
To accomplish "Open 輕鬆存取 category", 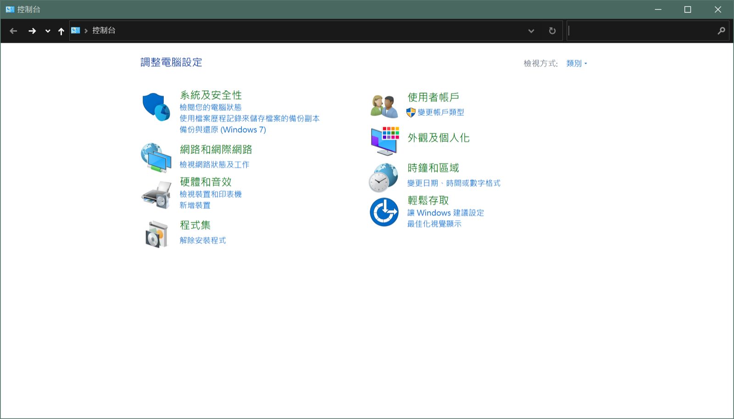I will pyautogui.click(x=428, y=201).
